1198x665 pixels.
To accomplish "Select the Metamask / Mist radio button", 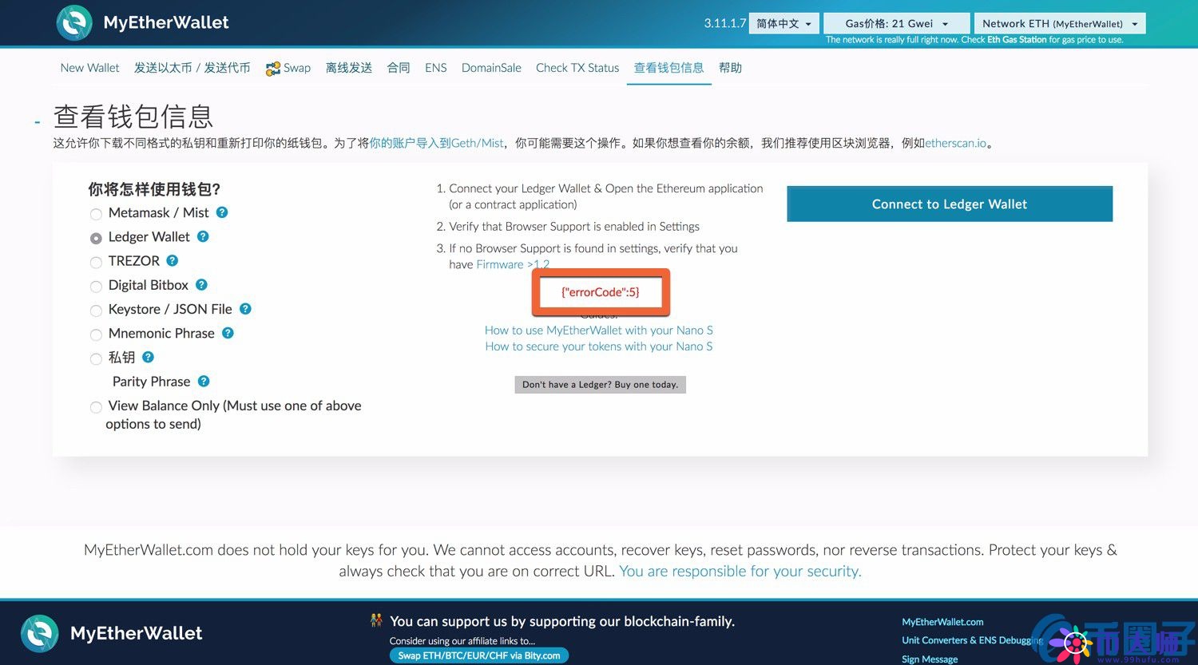I will tap(96, 214).
